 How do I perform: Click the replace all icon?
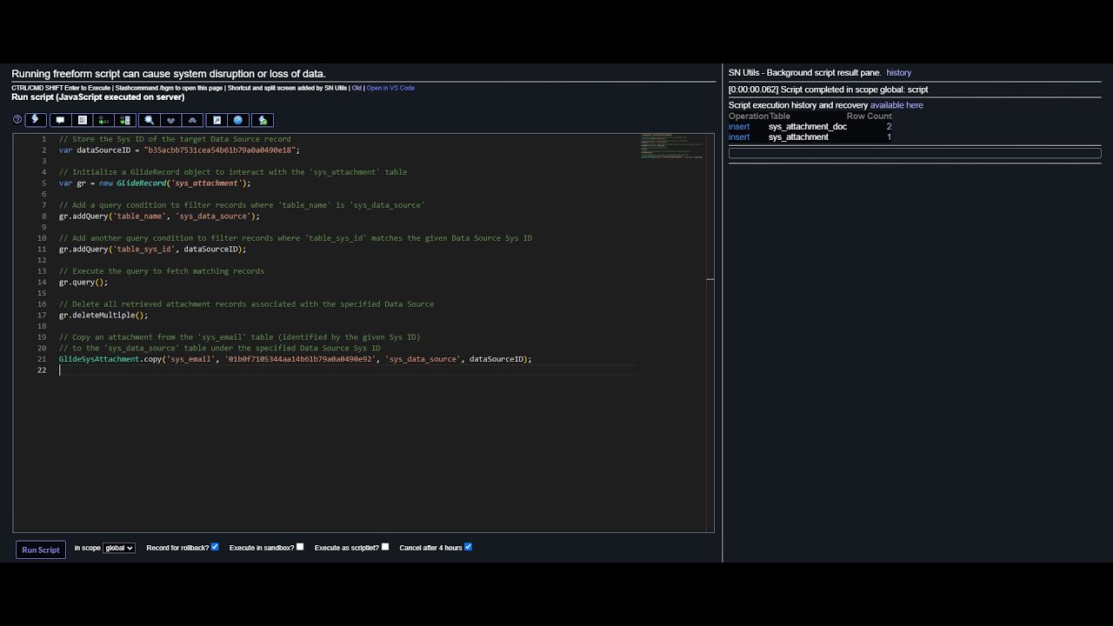125,120
